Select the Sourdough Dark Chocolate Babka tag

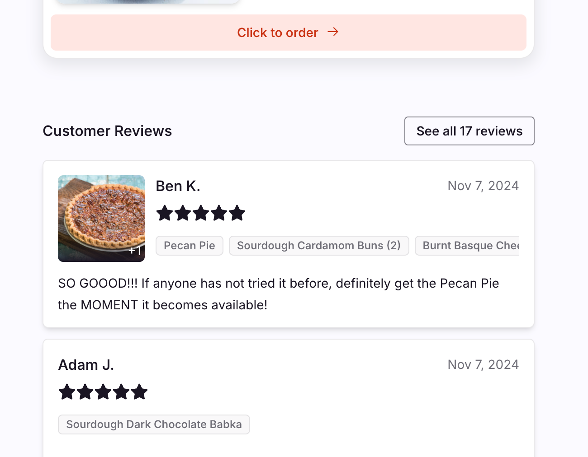pos(154,424)
